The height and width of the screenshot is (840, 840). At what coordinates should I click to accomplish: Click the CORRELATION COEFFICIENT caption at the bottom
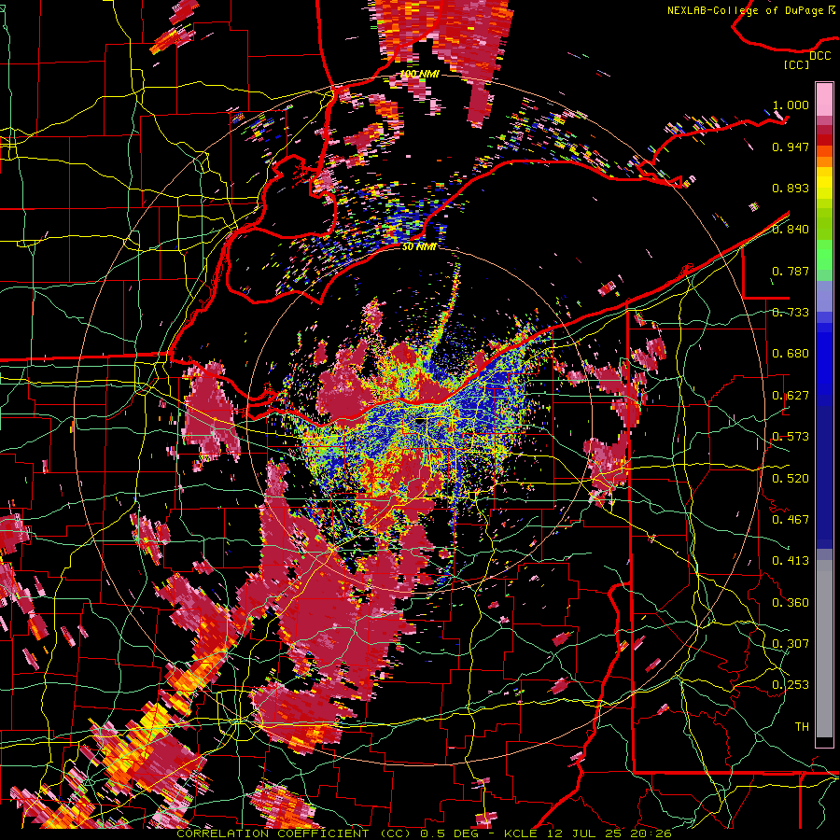click(x=424, y=833)
